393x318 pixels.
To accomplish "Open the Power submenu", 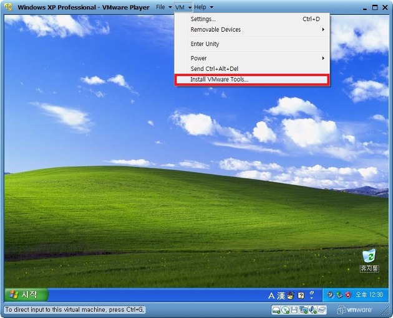I will pos(252,58).
